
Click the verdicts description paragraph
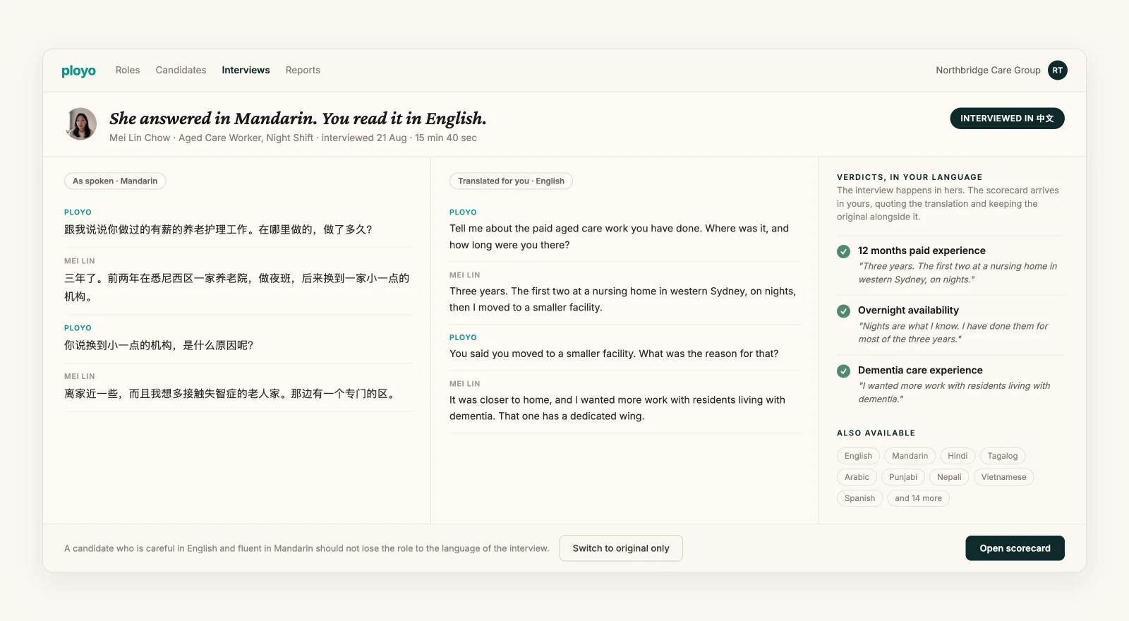pos(948,204)
